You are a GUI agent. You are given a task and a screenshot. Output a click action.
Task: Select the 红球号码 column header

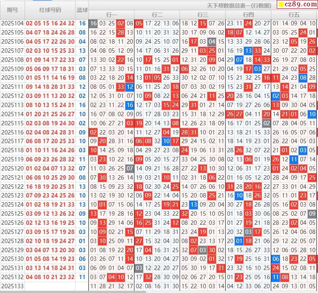(50, 10)
